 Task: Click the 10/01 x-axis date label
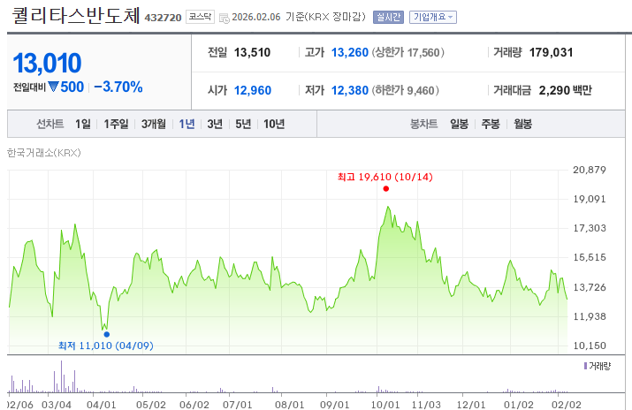click(x=385, y=405)
